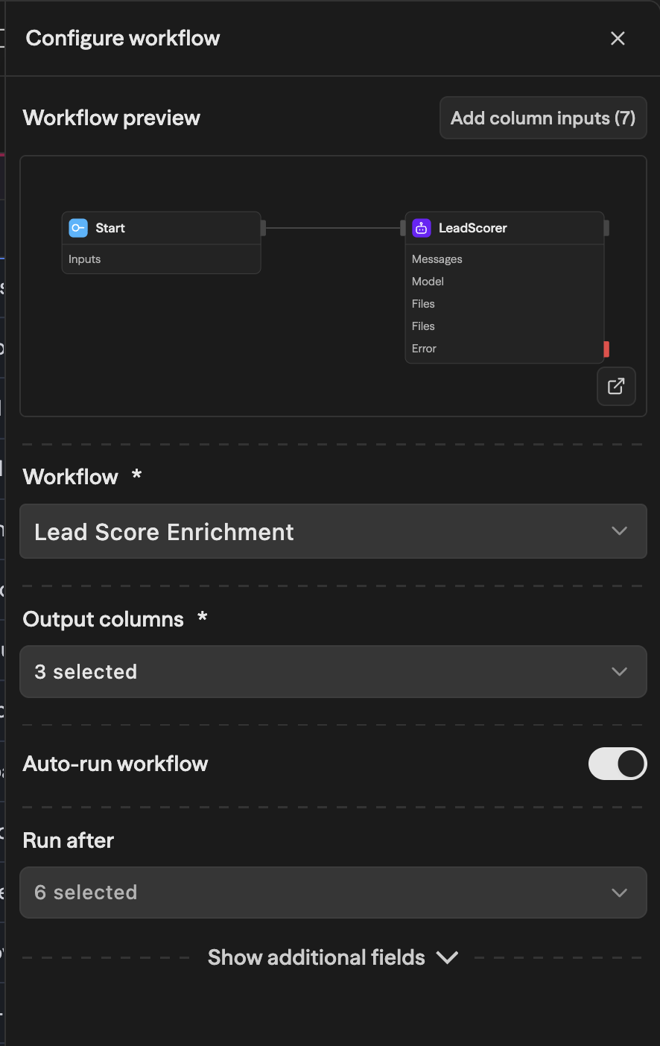Screen dimensions: 660x1046
Task: Click the red Error output port
Action: pos(606,349)
